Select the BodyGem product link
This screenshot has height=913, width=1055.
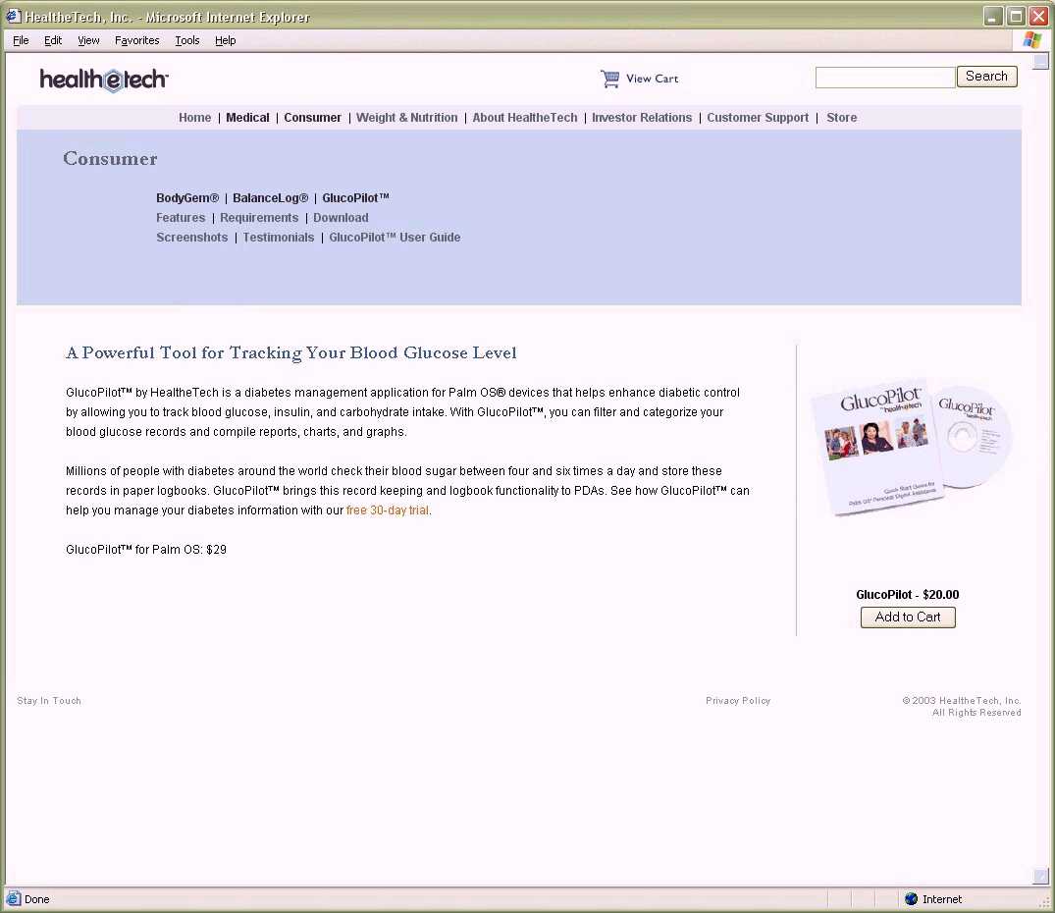[187, 198]
